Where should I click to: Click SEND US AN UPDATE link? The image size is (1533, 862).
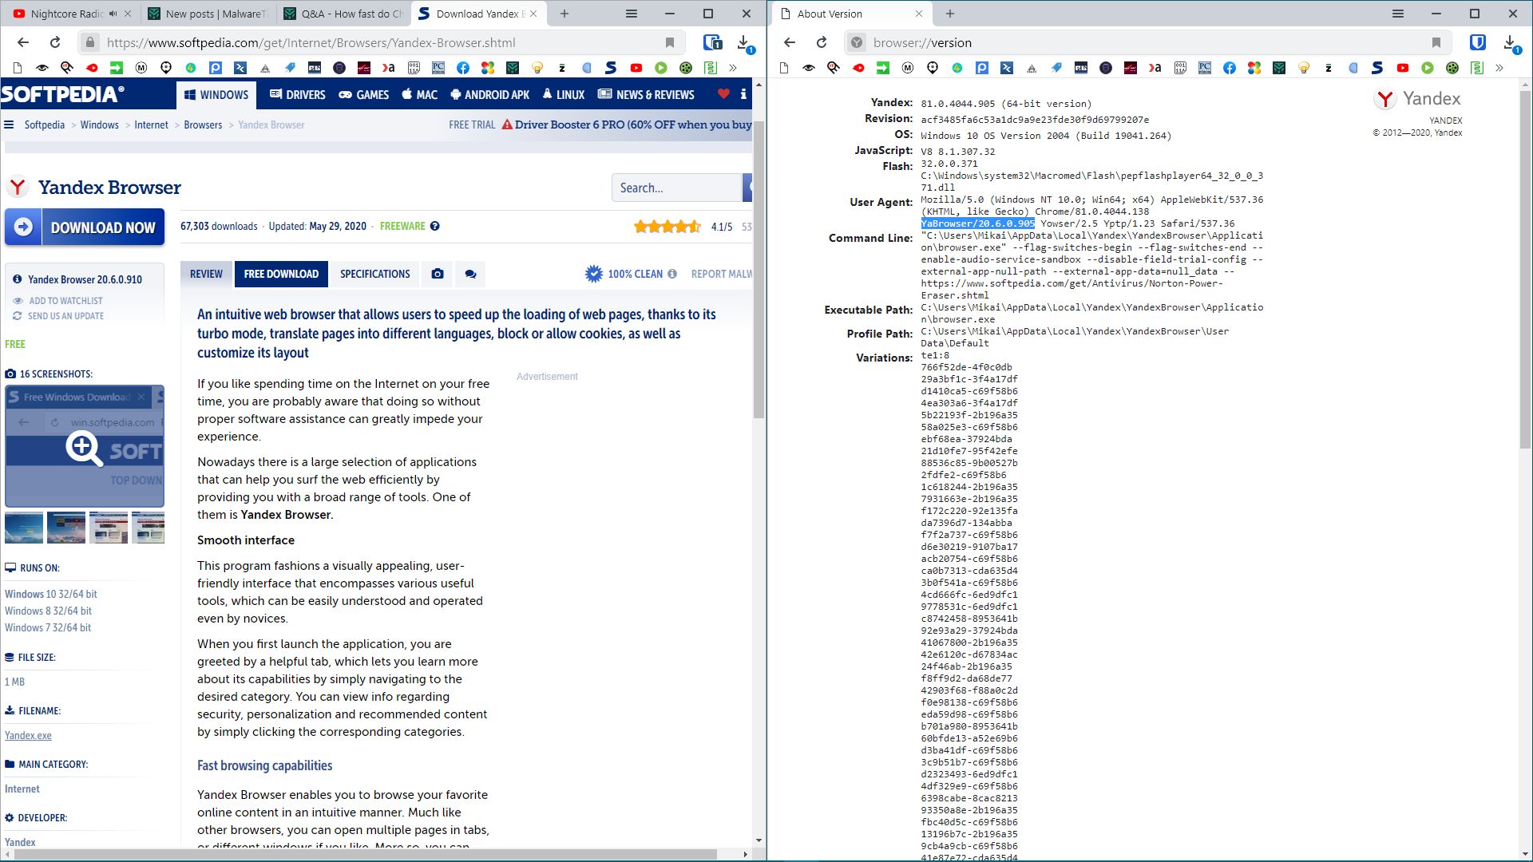tap(65, 316)
